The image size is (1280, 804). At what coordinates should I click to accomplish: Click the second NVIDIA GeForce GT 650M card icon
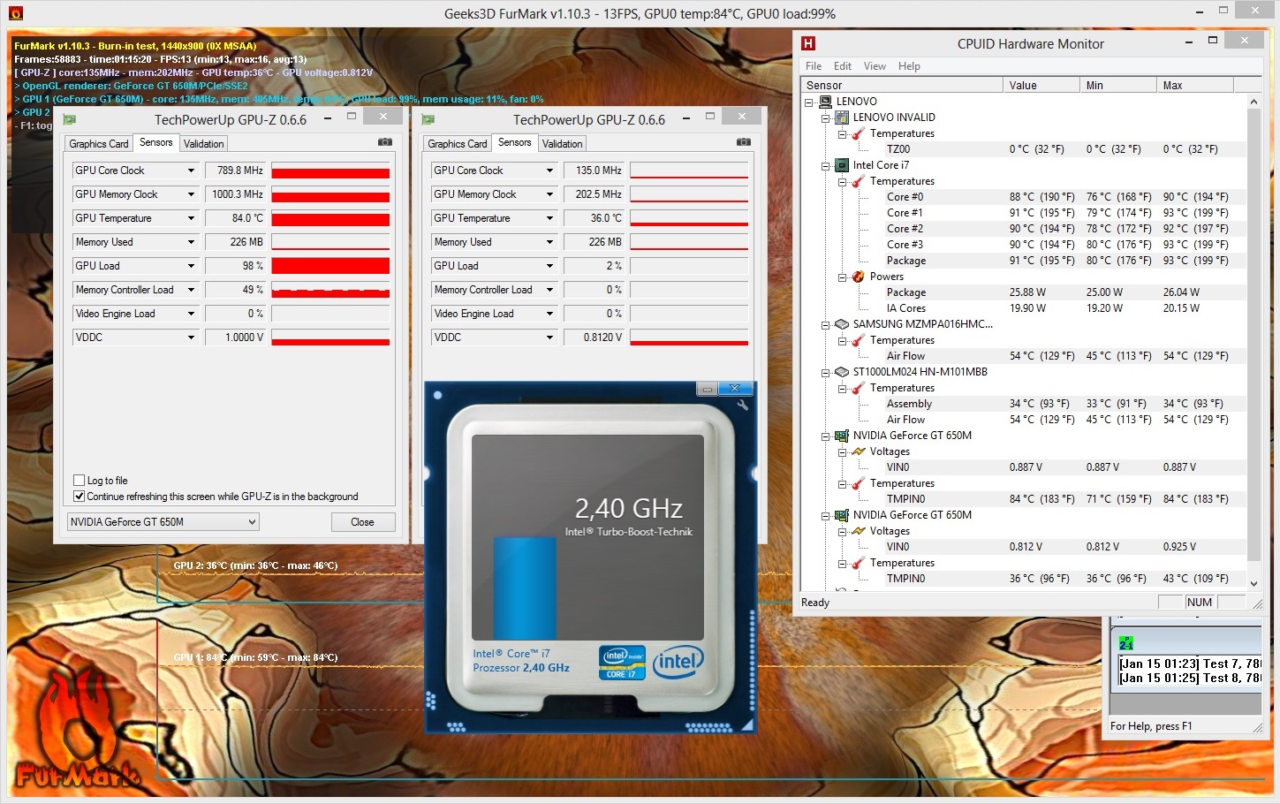842,515
